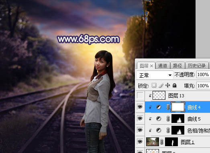Click the 曲线 5 mask link icon

pyautogui.click(x=168, y=119)
